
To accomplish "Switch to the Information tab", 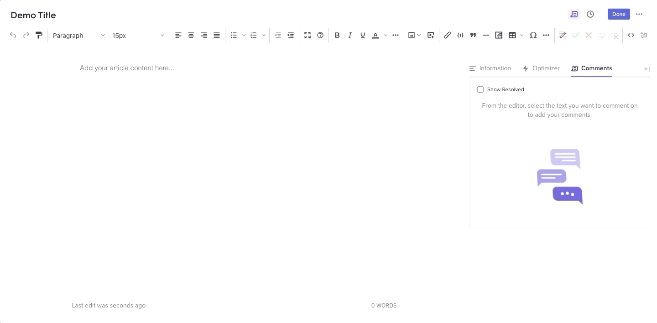I will point(490,68).
